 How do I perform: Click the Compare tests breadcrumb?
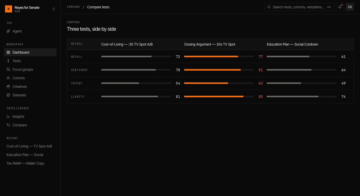98,7
